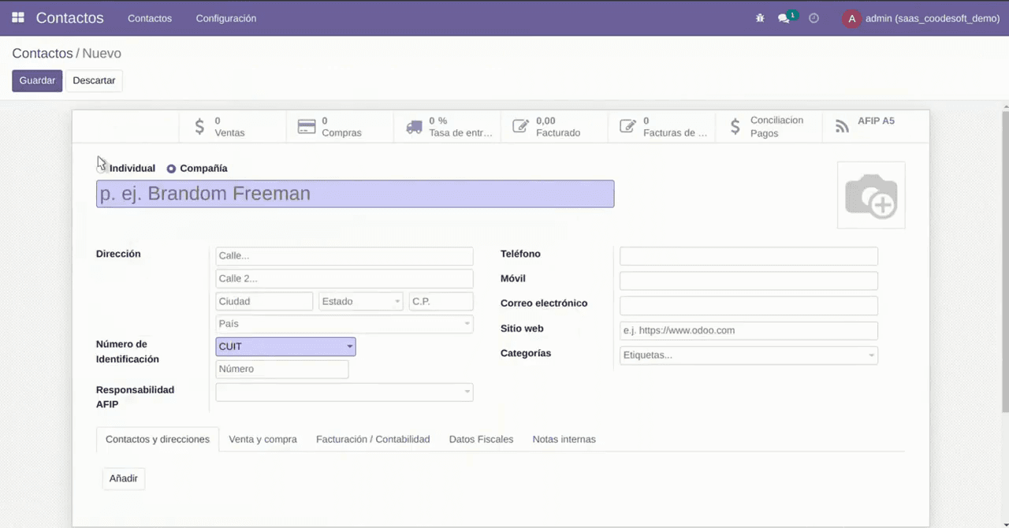This screenshot has height=528, width=1009.
Task: Click the Sitio web input field
Action: coord(749,330)
